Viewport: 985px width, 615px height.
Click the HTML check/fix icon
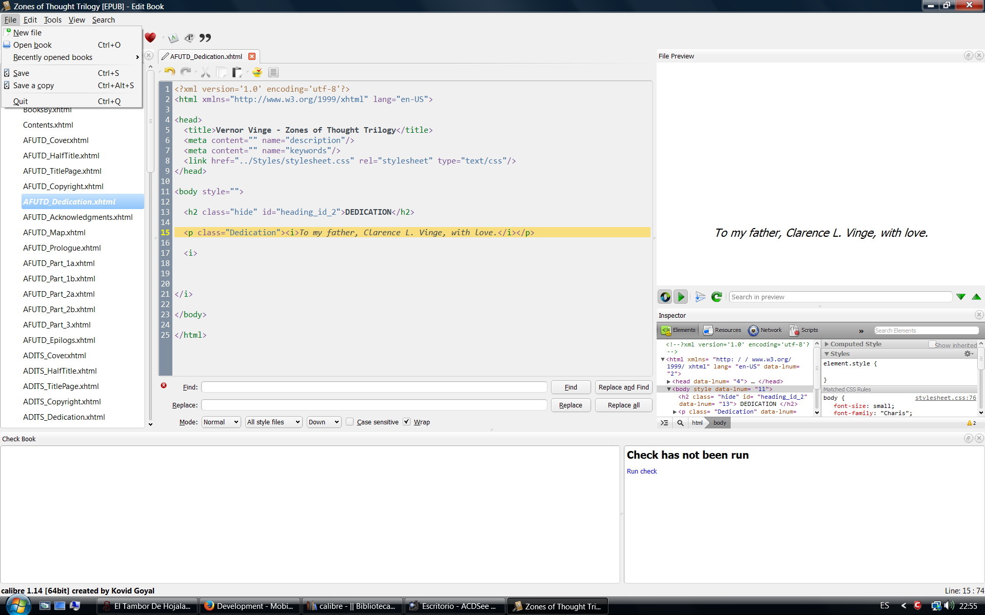[x=257, y=72]
